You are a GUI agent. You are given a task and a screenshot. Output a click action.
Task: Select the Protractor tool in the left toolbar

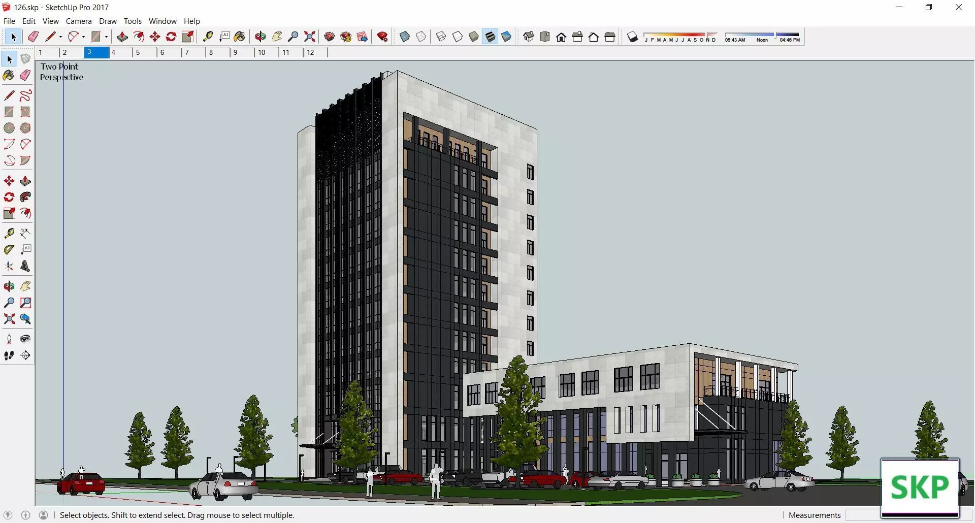[x=9, y=250]
